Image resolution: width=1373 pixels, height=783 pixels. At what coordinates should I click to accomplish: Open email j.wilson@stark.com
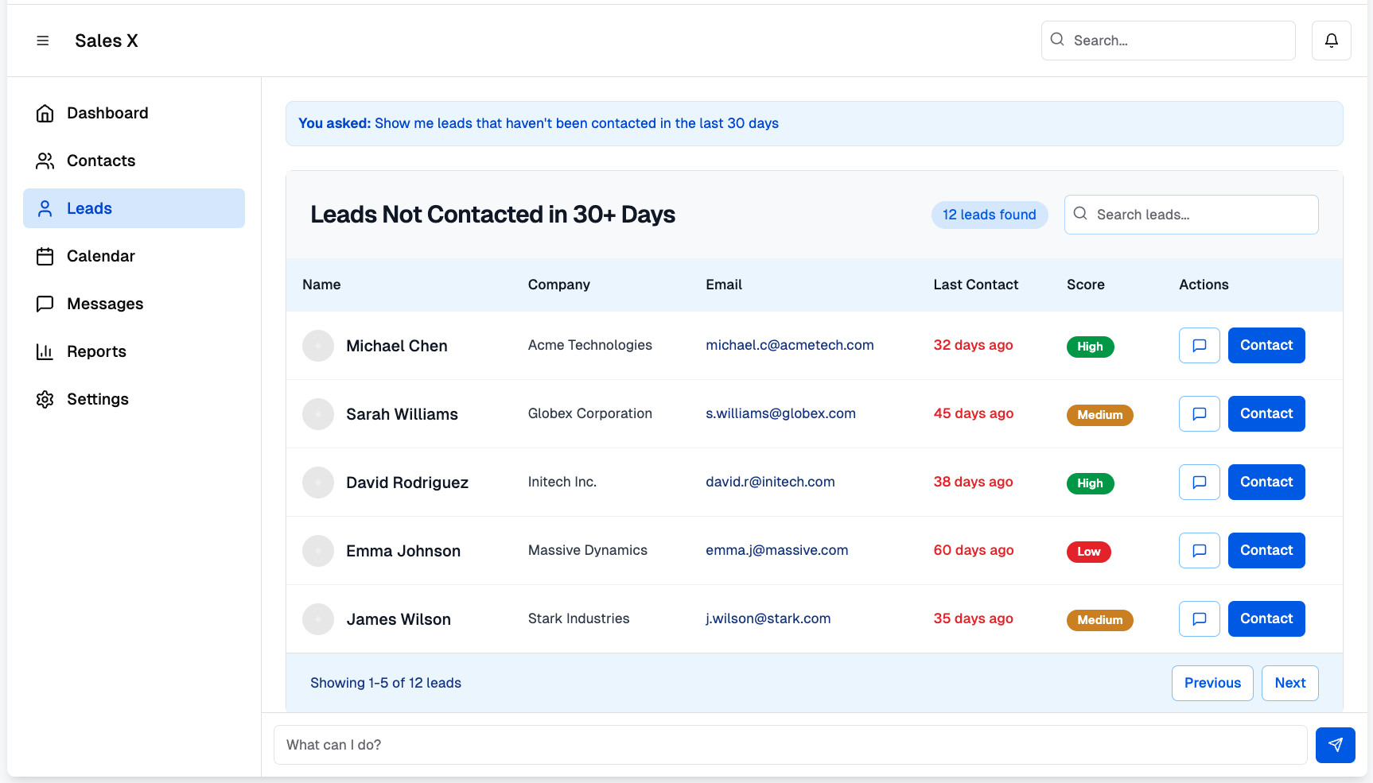pos(768,618)
